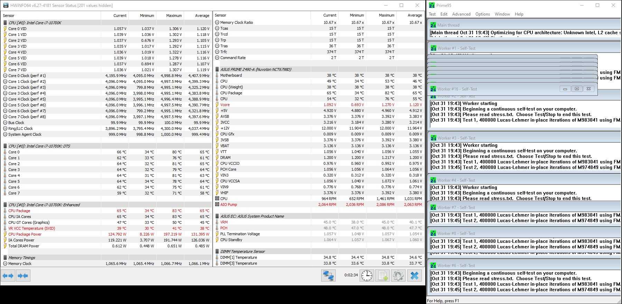Close sensors using the blue X icon

[414, 275]
